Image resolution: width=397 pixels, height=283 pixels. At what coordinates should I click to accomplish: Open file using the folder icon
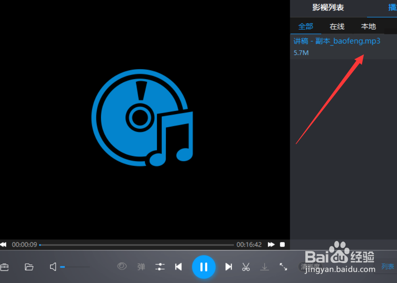tap(29, 267)
